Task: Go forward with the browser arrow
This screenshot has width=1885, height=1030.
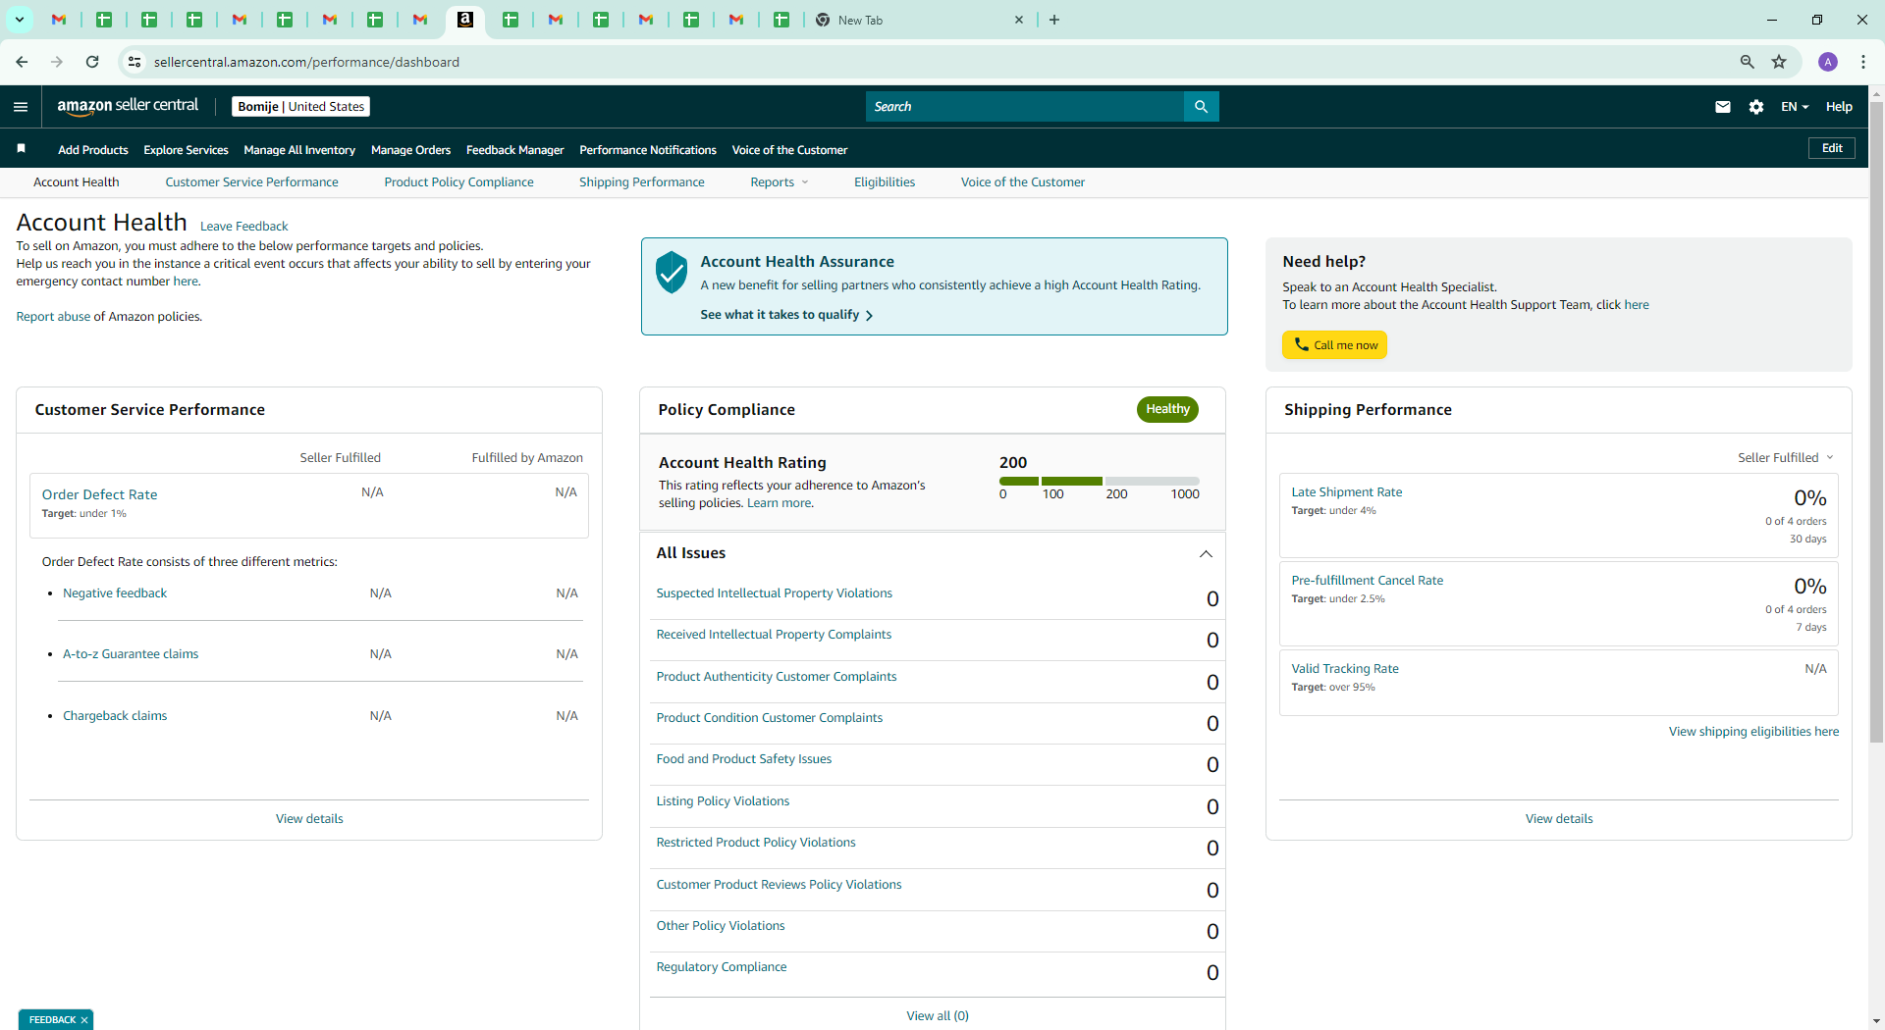Action: 57,62
